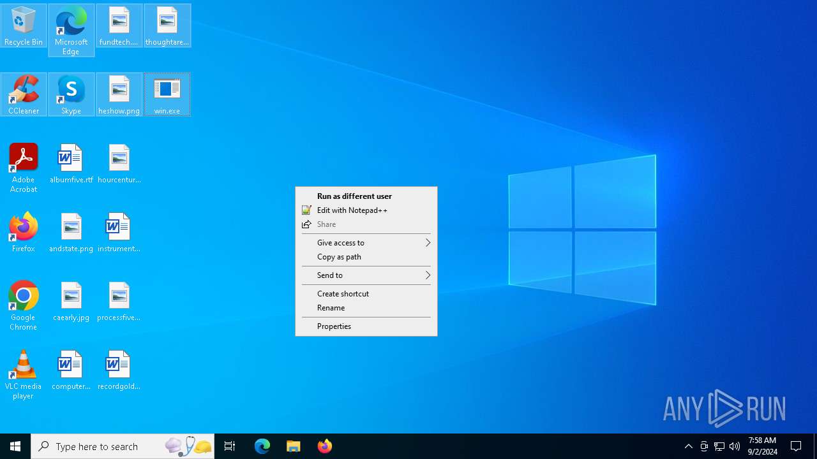Image resolution: width=817 pixels, height=459 pixels.
Task: Select the caearly.jpg file icon
Action: [71, 302]
